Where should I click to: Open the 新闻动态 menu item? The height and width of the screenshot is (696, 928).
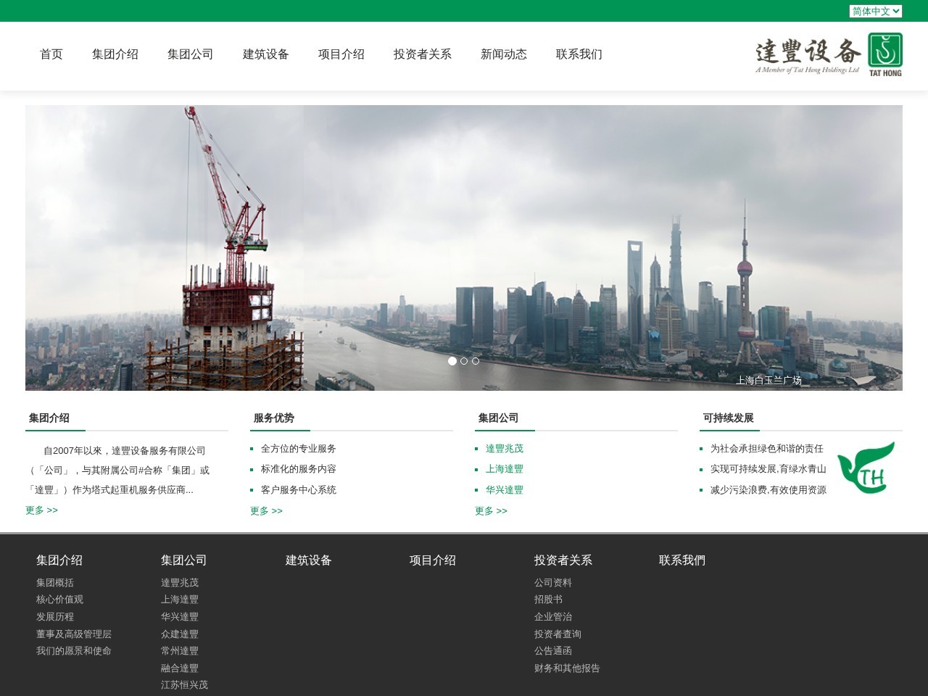click(x=503, y=54)
